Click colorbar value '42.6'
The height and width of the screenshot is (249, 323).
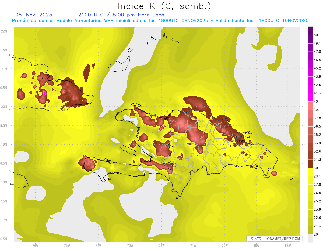(317, 85)
